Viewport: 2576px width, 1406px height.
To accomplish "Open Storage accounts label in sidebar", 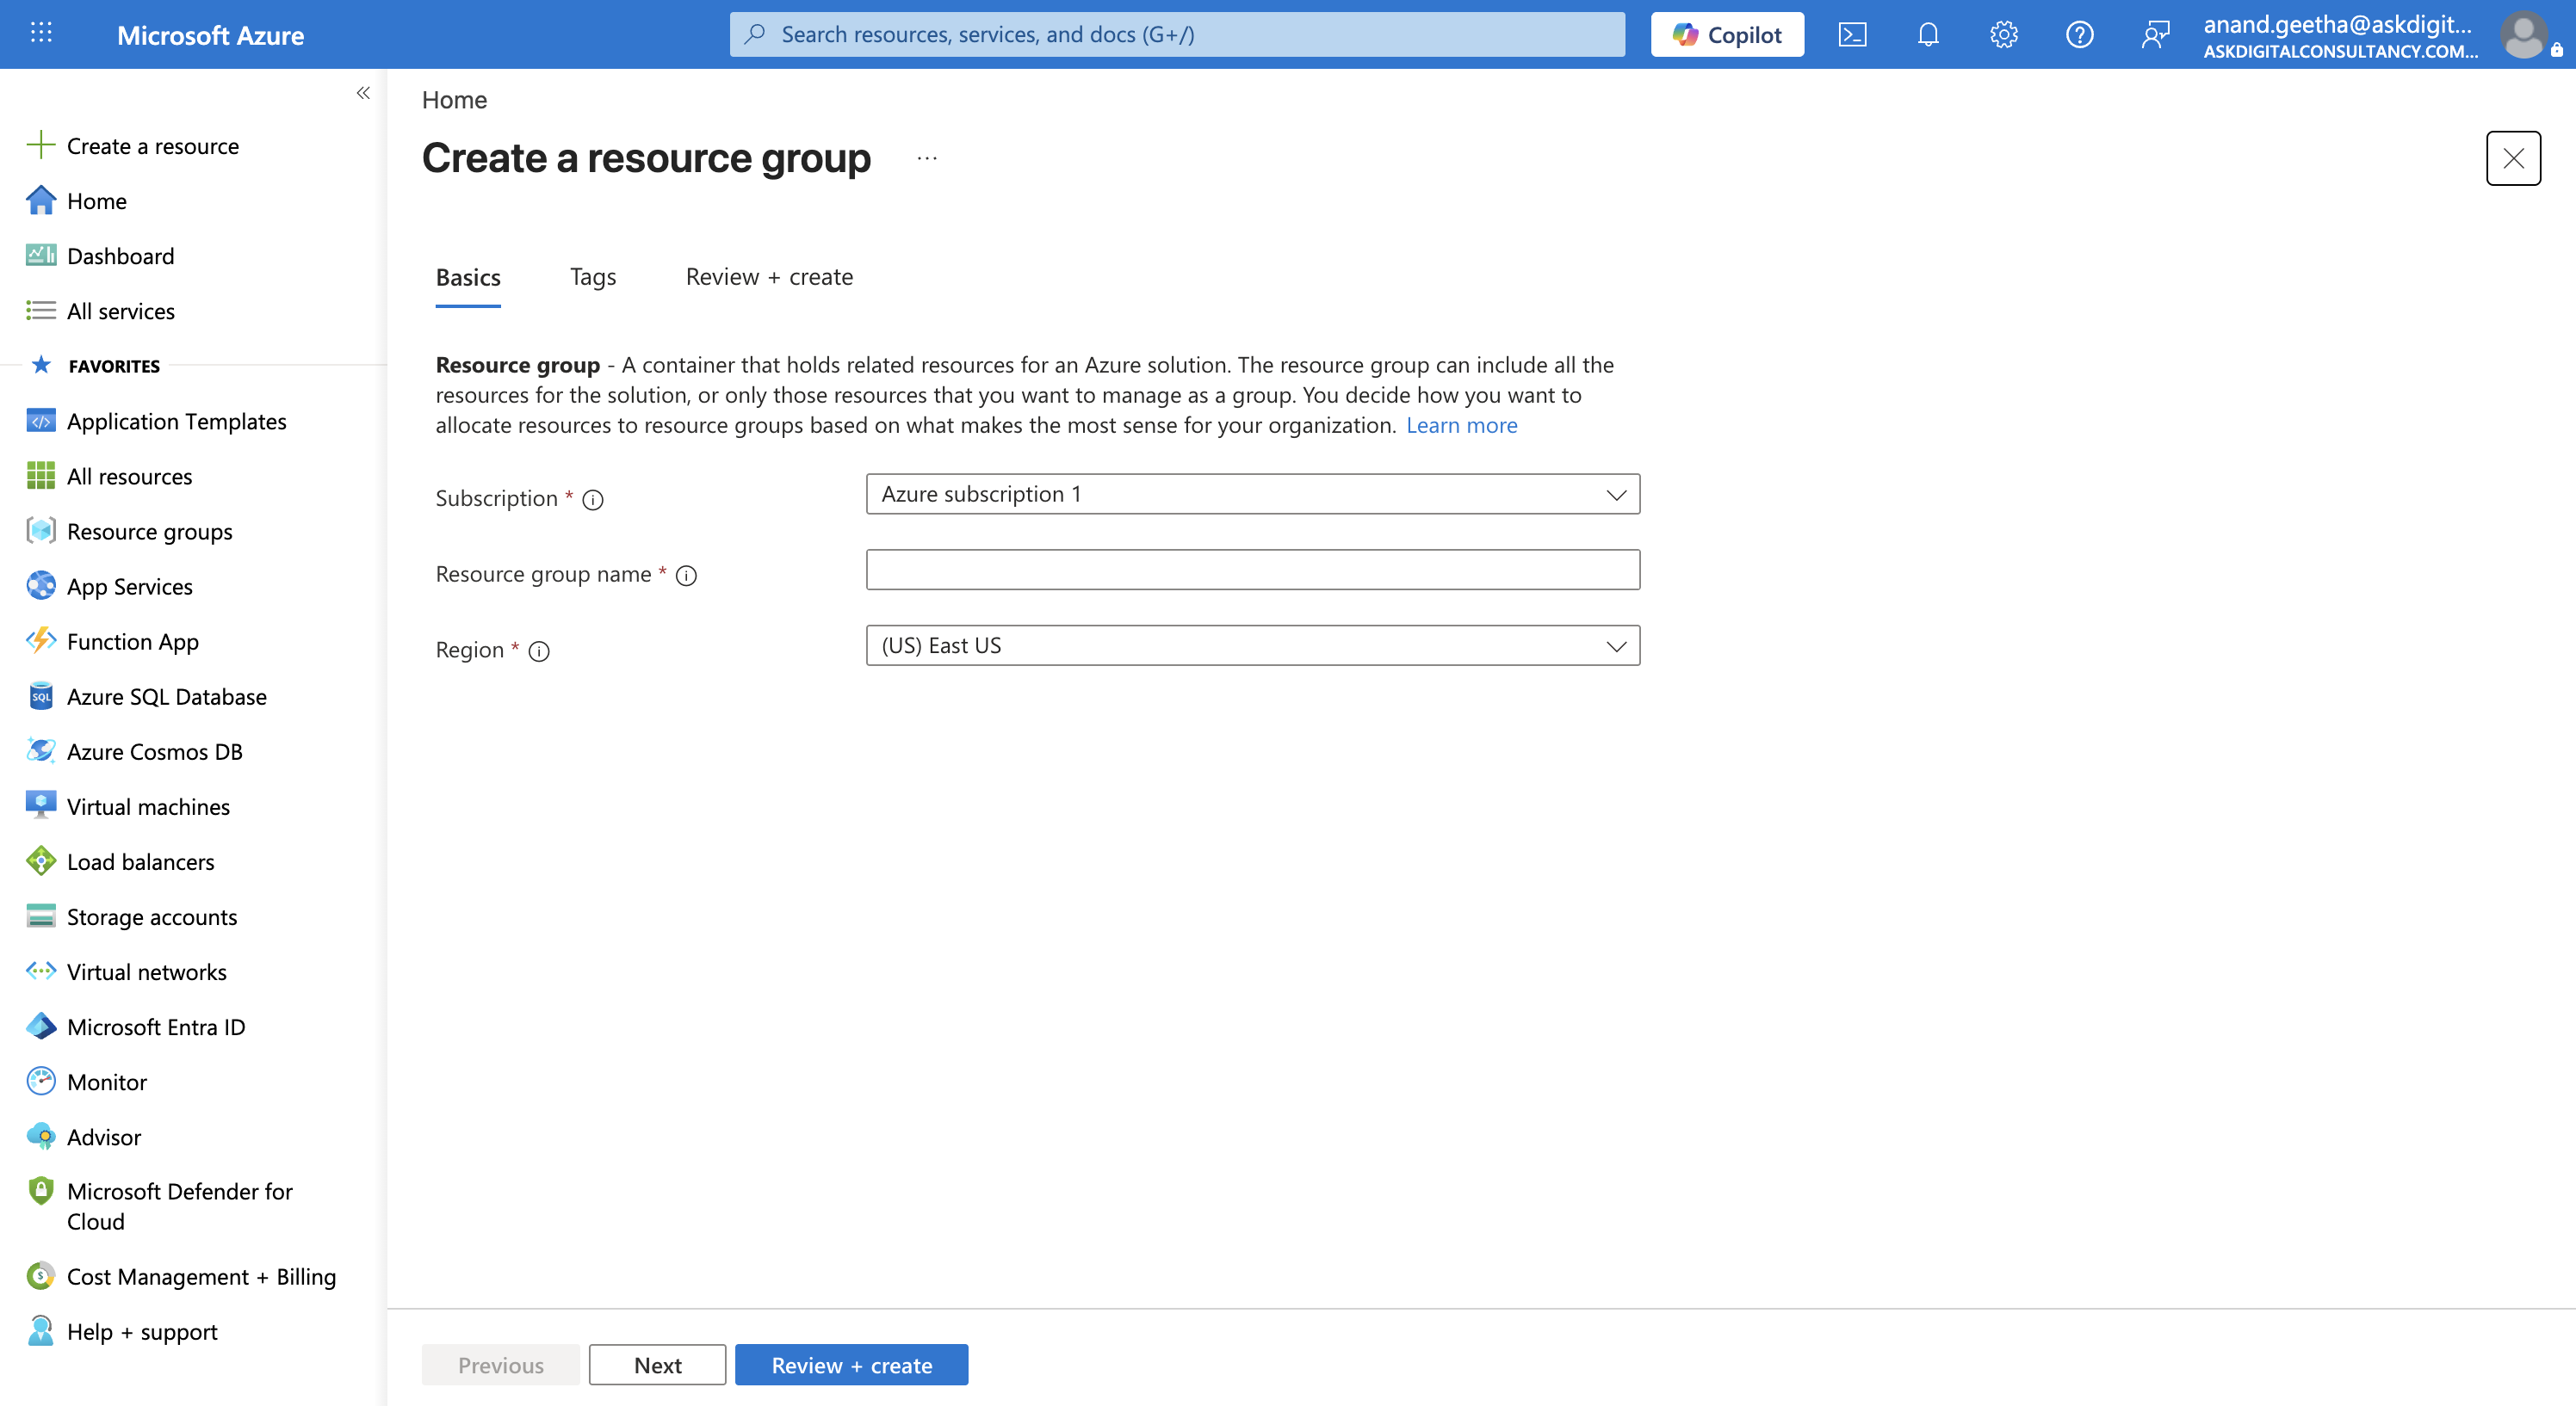I will [x=152, y=916].
